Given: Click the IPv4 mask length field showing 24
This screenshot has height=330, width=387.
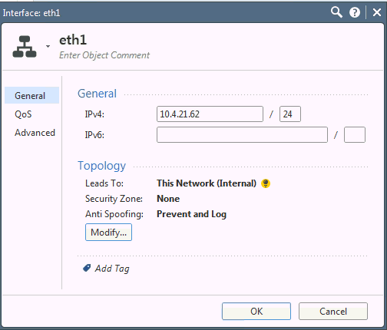Looking at the screenshot, I should 290,114.
